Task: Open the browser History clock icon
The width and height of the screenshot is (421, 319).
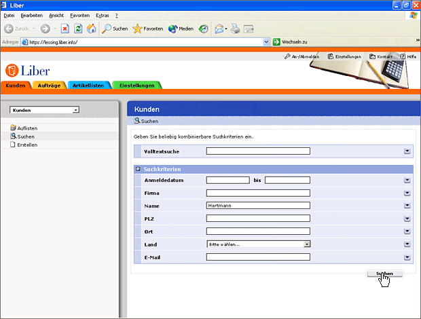Action: pyautogui.click(x=203, y=29)
